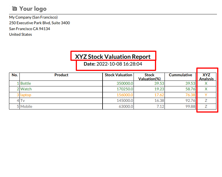The image size is (222, 177).
Task: Click the stock valuation '145000.0'
Action: (x=125, y=101)
